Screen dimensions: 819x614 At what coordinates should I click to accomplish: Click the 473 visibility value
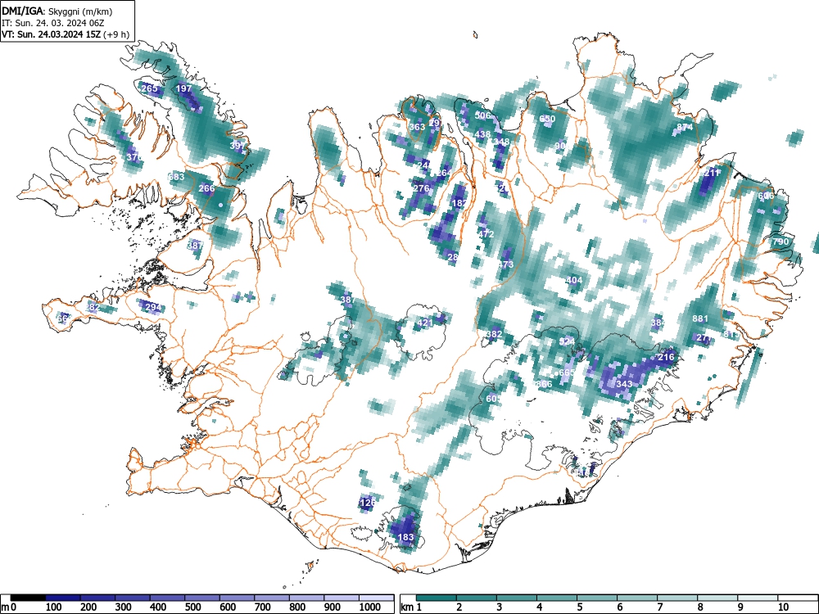(505, 264)
